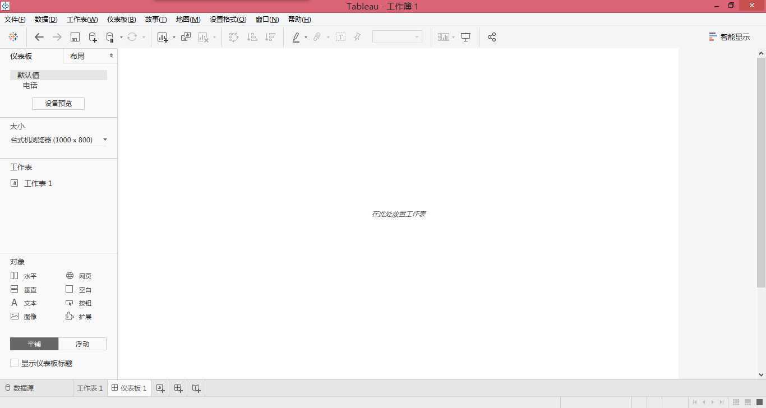Expand clear sheet dropdown arrow
Screen dimensions: 766x408
click(x=214, y=38)
